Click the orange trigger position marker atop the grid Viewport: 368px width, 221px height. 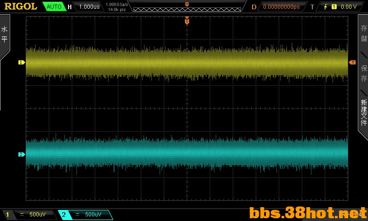click(187, 21)
